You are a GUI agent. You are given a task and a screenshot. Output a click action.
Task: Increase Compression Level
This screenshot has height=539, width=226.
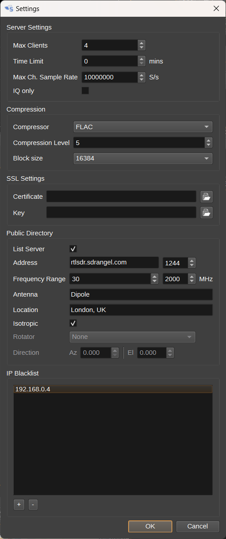[209, 140]
